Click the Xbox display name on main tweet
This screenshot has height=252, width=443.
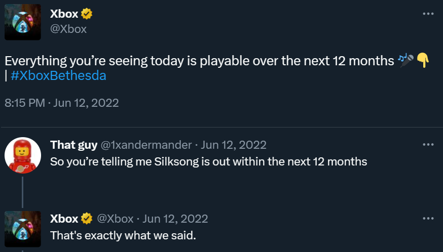pyautogui.click(x=64, y=14)
